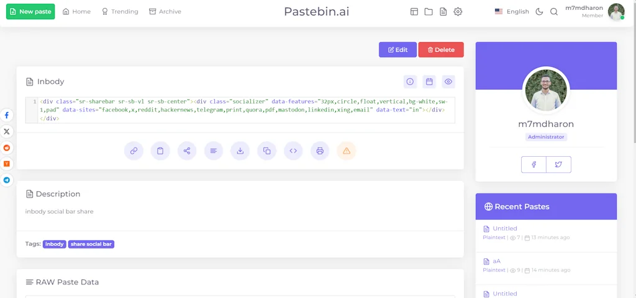636x298 pixels.
Task: Open first Untitled paste from 13 minutes ago
Action: click(505, 229)
